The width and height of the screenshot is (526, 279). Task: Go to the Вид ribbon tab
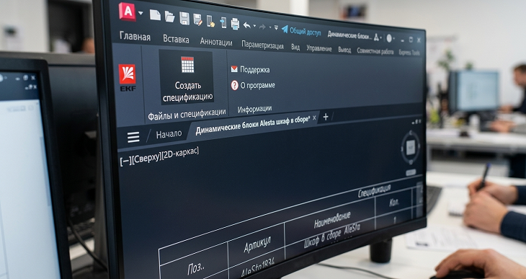(x=295, y=48)
